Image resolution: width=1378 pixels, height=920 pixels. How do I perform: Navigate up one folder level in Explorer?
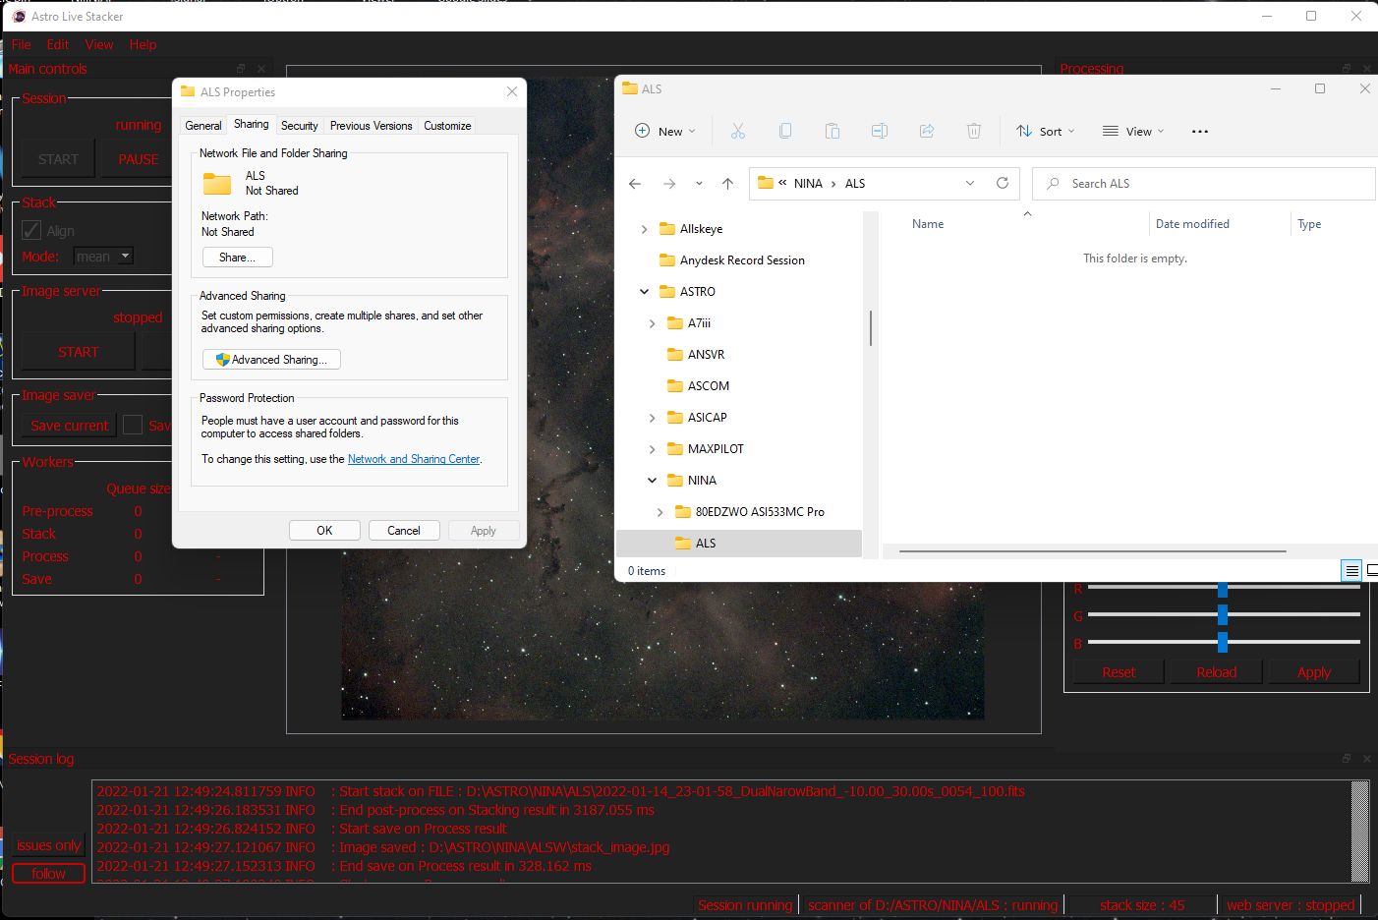727,184
